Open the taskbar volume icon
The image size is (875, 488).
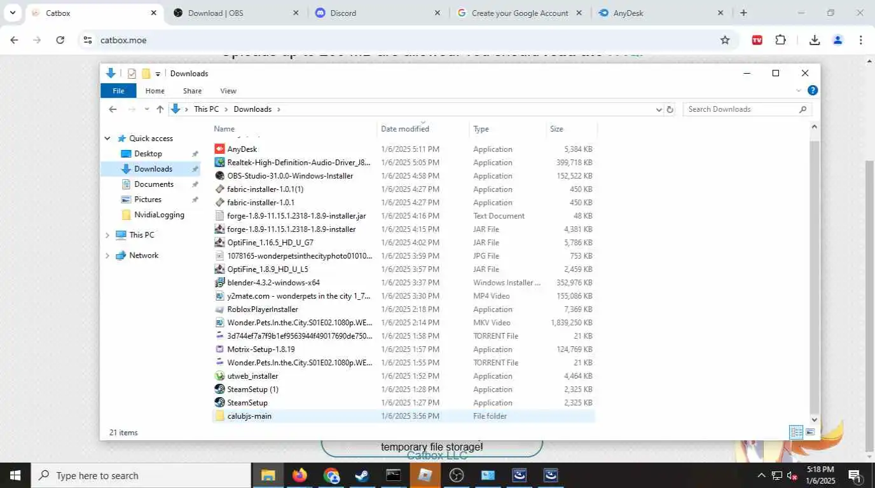[x=792, y=475]
